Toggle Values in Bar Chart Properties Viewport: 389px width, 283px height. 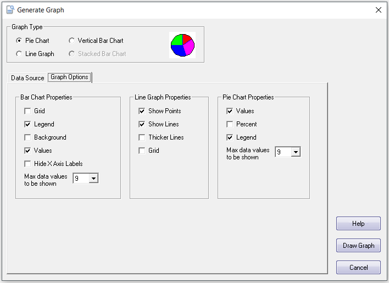[27, 151]
